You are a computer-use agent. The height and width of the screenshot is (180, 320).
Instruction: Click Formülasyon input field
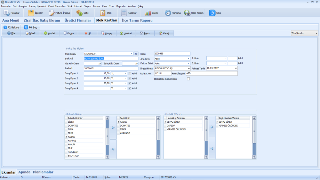(x=212, y=73)
